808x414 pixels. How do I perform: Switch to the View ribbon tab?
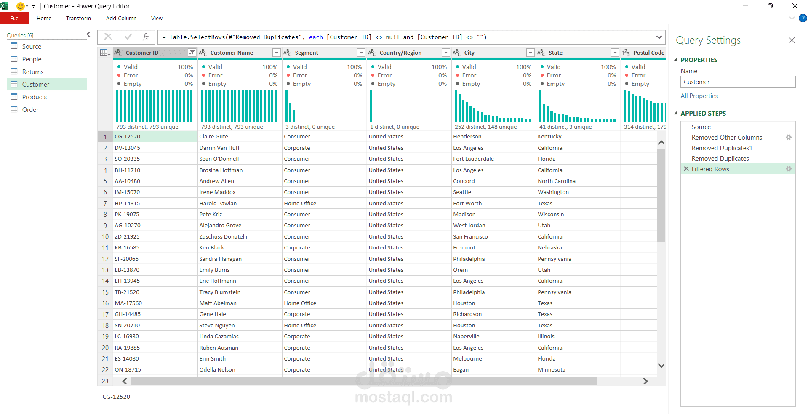pyautogui.click(x=157, y=18)
